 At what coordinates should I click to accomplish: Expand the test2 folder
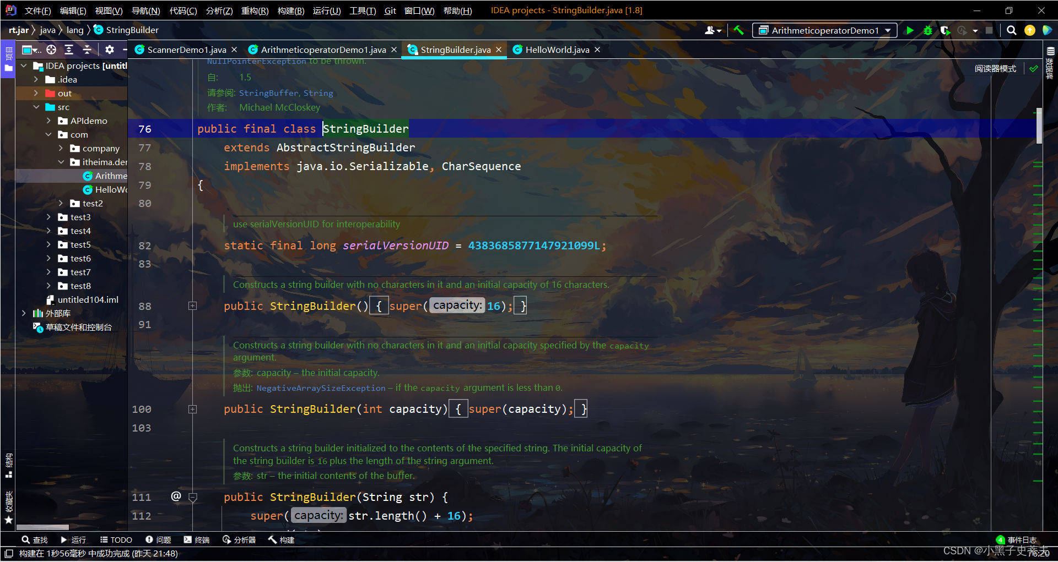61,204
